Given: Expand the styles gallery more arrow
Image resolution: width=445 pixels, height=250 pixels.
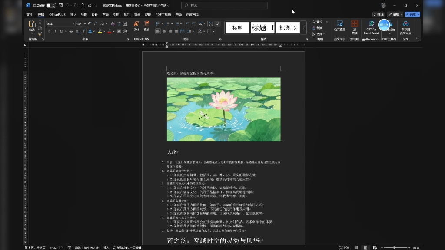Looking at the screenshot, I should pyautogui.click(x=303, y=28).
